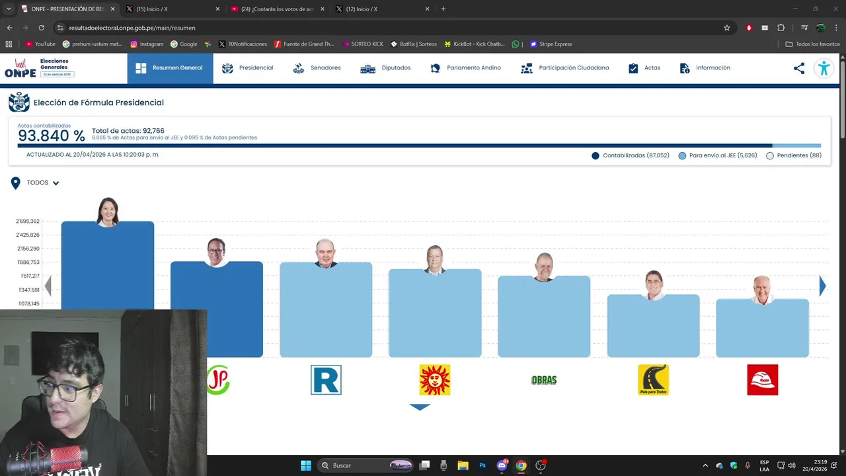The image size is (846, 476).
Task: Click the candidate photo above the OBRAS bar
Action: coord(544,267)
